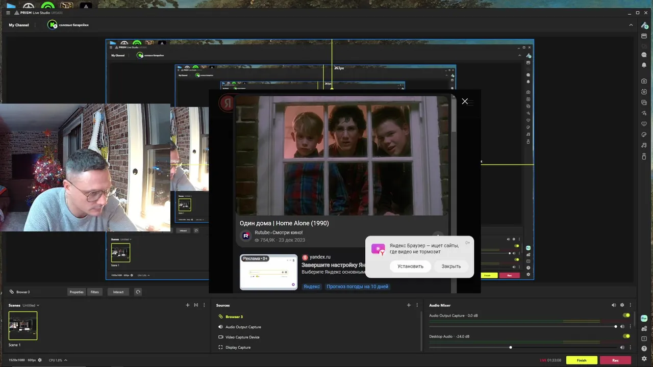Open the hamburger menu in PRISM title bar

tap(8, 12)
